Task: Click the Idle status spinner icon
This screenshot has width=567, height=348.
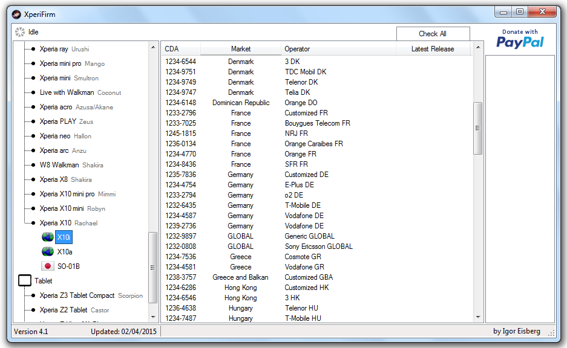Action: click(20, 32)
